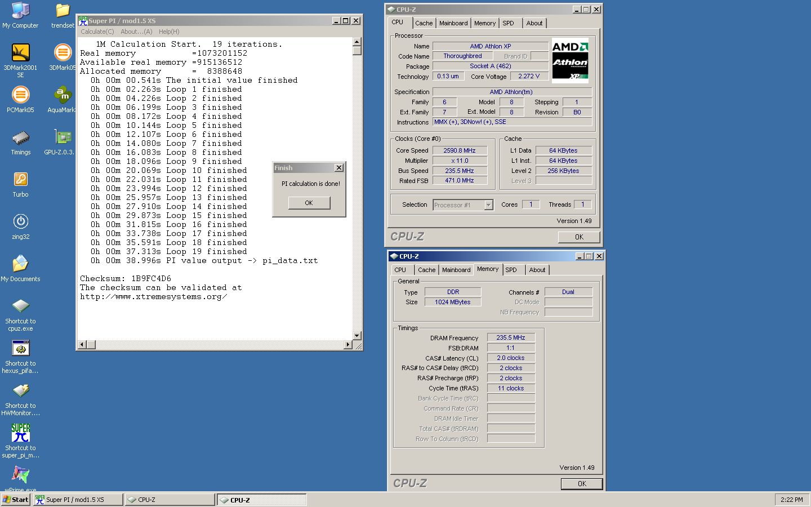
Task: Open the zing32 desktop icon
Action: 20,226
